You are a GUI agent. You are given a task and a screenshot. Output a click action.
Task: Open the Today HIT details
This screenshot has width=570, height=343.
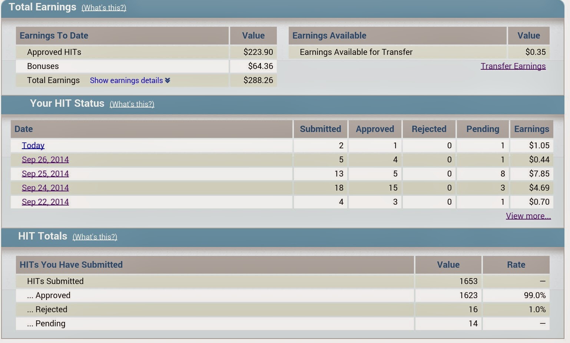coord(33,145)
